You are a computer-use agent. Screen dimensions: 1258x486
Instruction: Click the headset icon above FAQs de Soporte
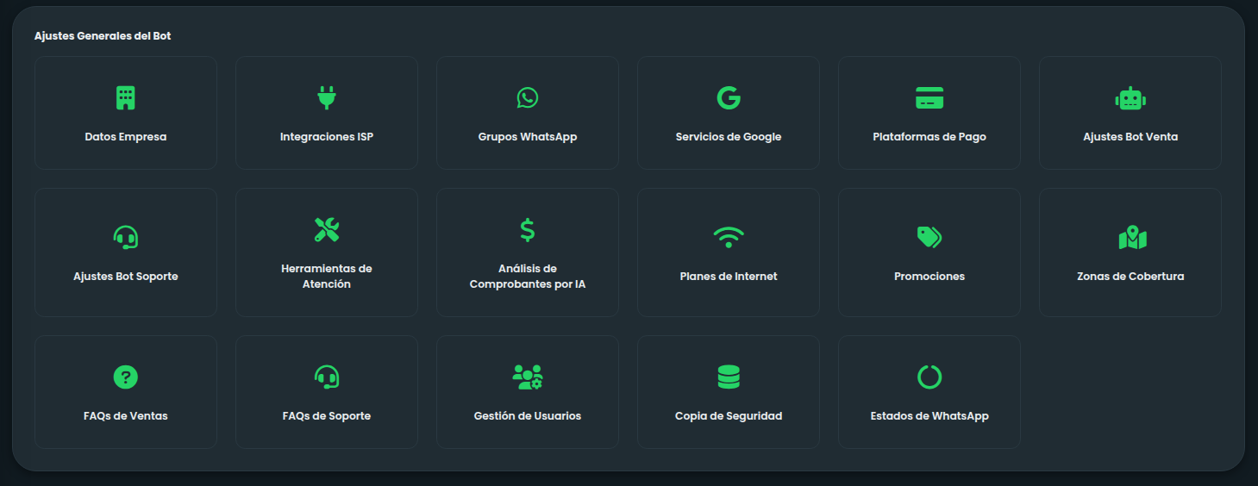[x=327, y=377]
